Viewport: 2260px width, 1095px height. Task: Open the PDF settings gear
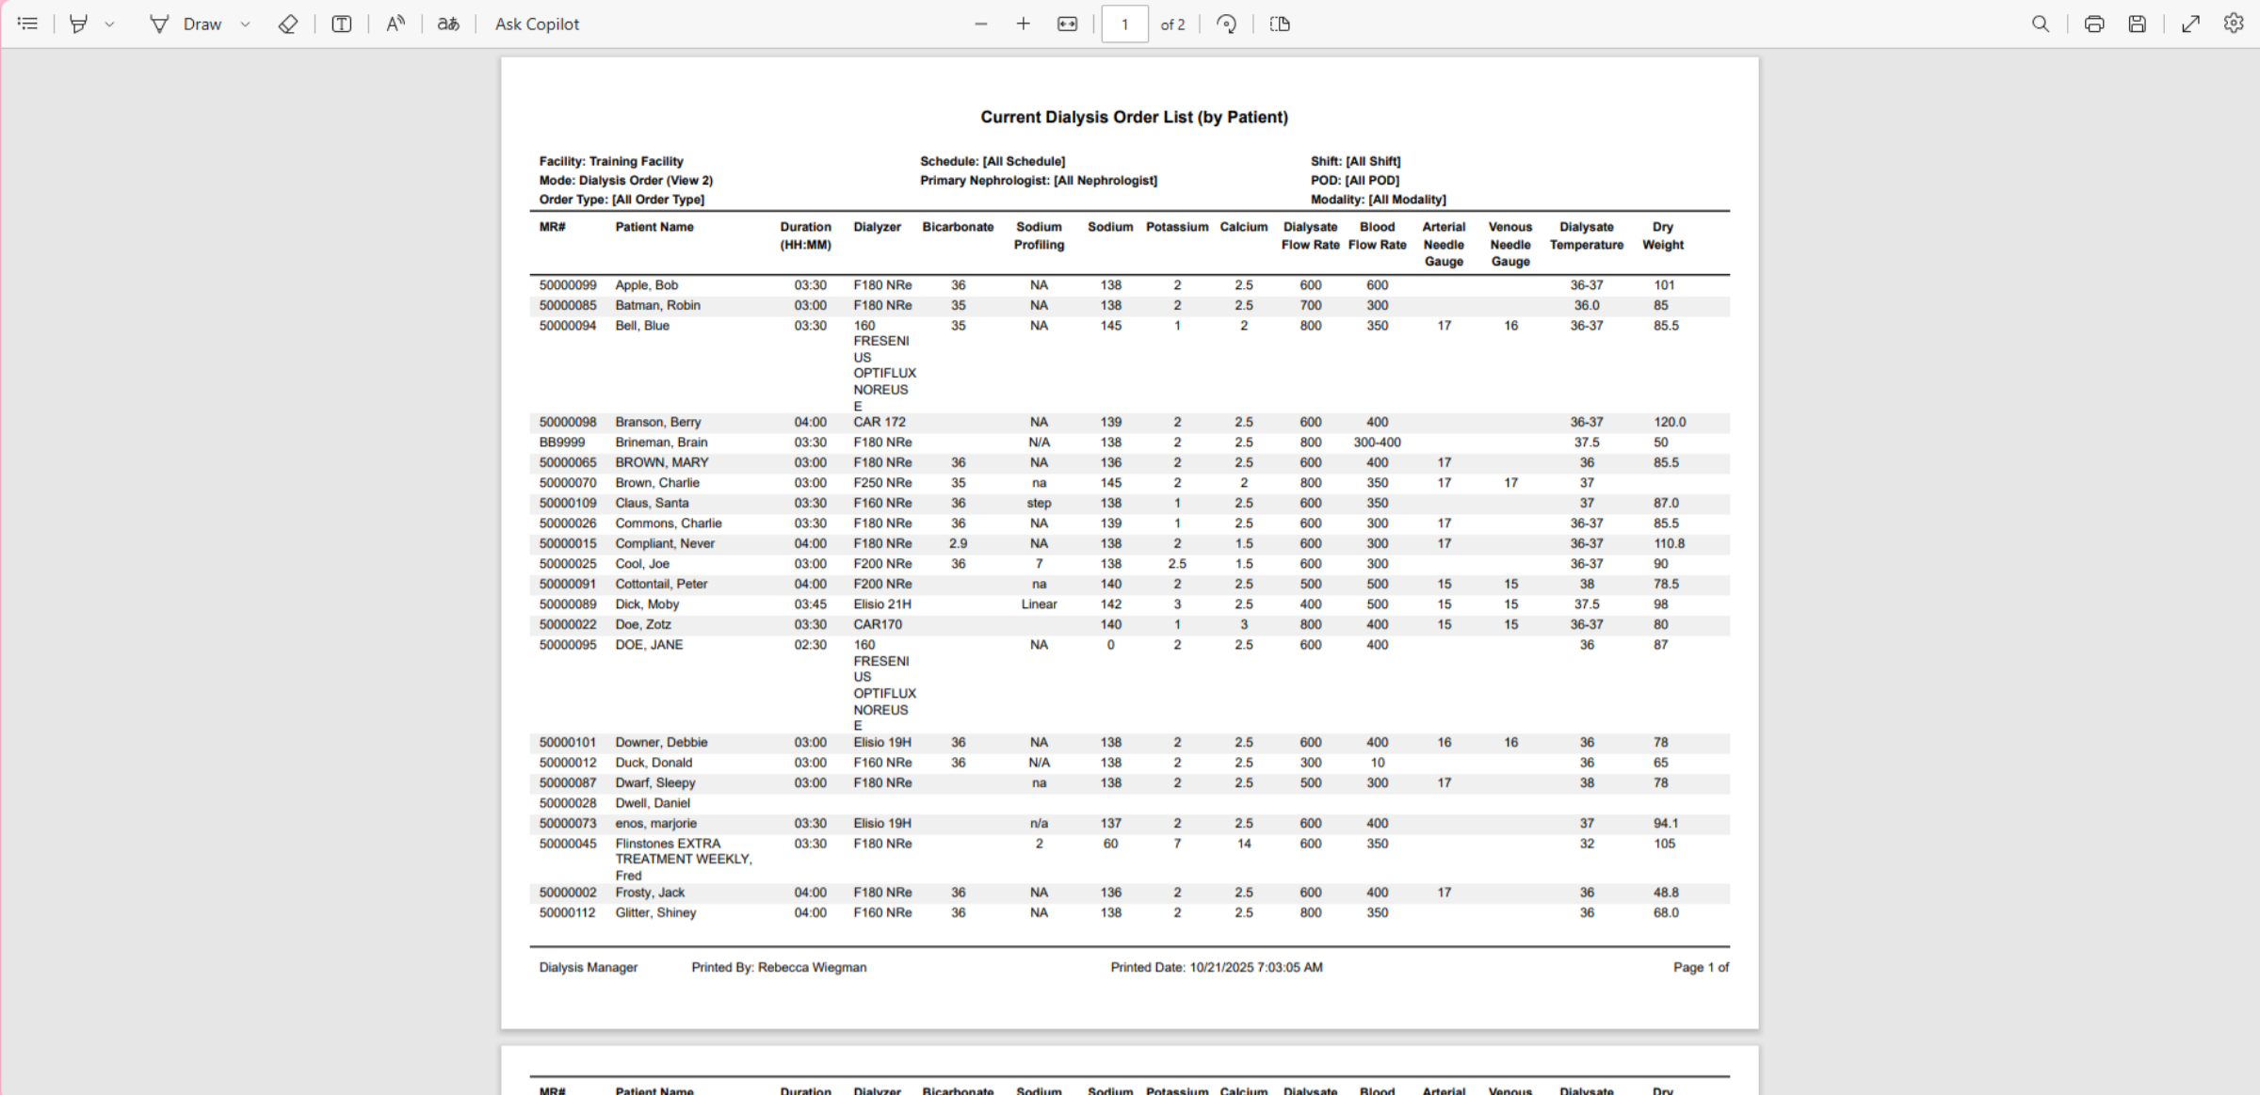(2234, 24)
